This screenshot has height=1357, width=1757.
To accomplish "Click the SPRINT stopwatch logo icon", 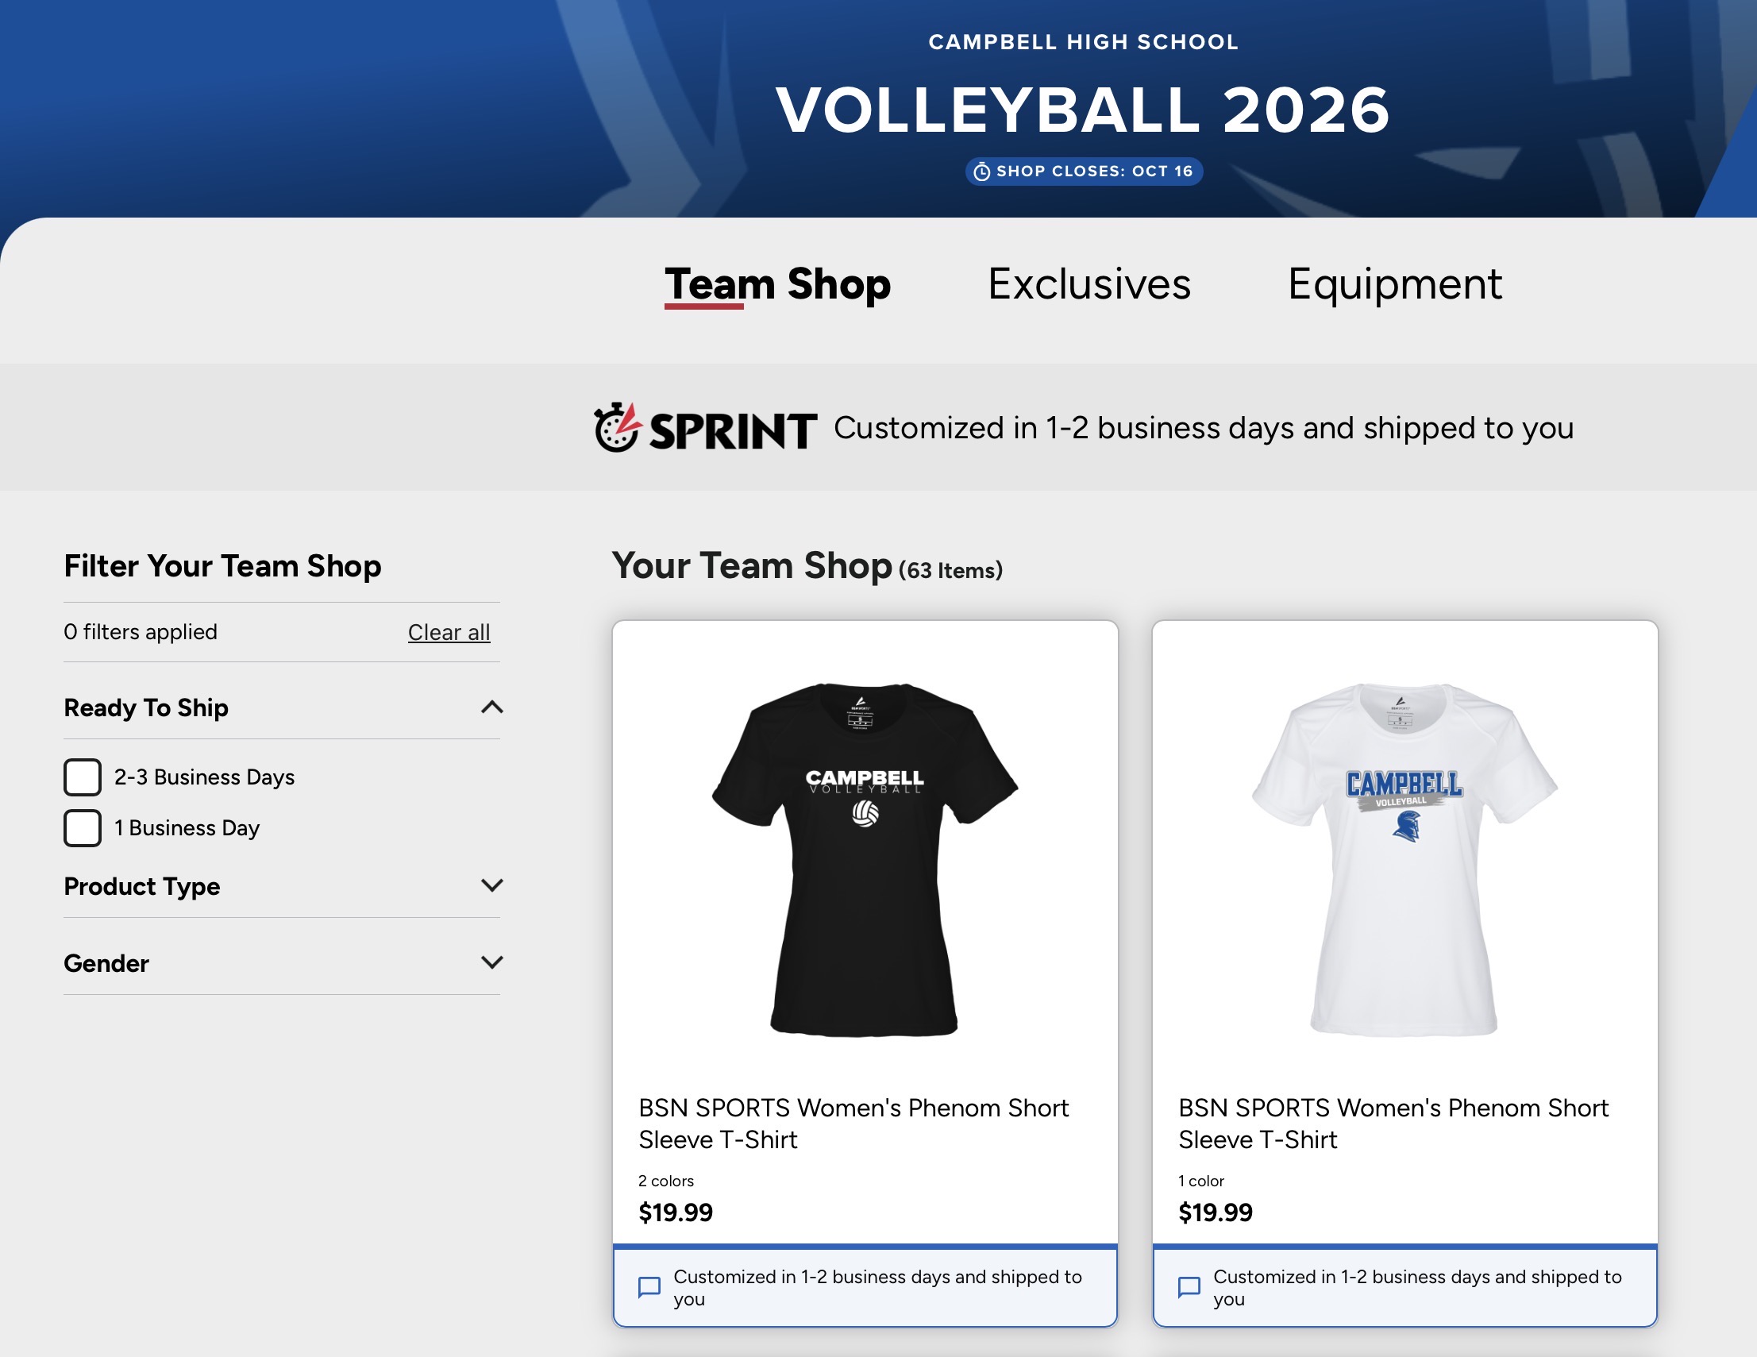I will [x=617, y=428].
